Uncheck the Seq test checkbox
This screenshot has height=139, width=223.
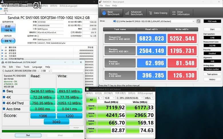point(4,91)
